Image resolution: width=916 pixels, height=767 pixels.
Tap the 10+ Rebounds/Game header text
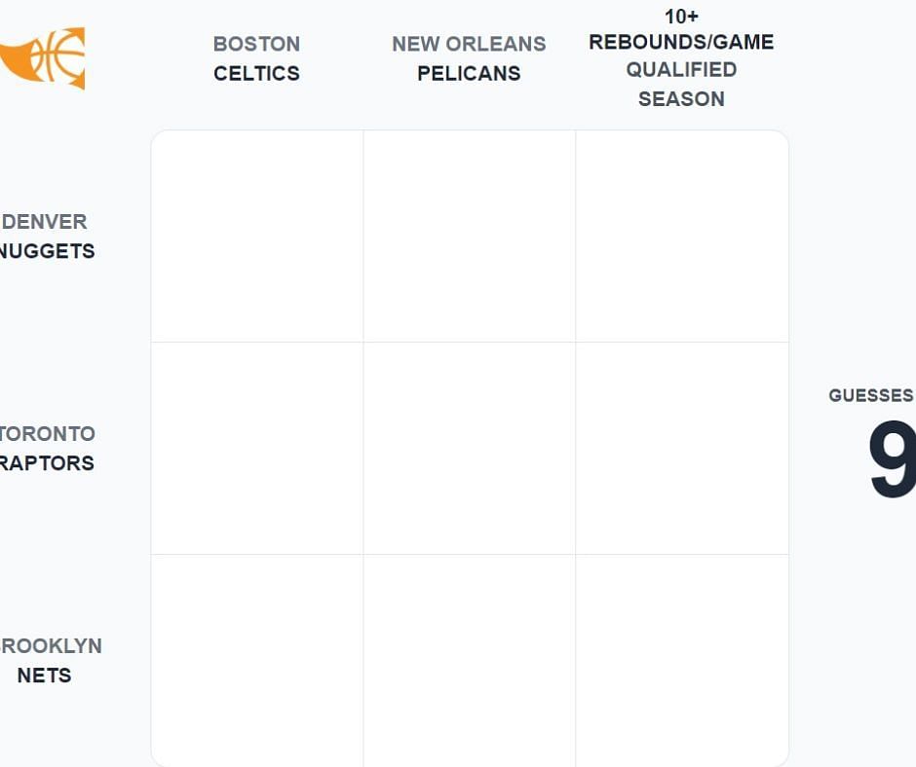[x=681, y=42]
